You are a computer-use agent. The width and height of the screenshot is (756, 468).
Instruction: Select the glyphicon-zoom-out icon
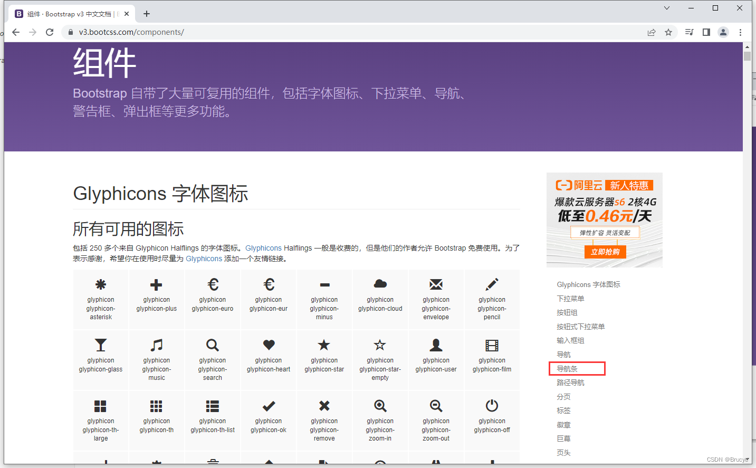point(436,406)
